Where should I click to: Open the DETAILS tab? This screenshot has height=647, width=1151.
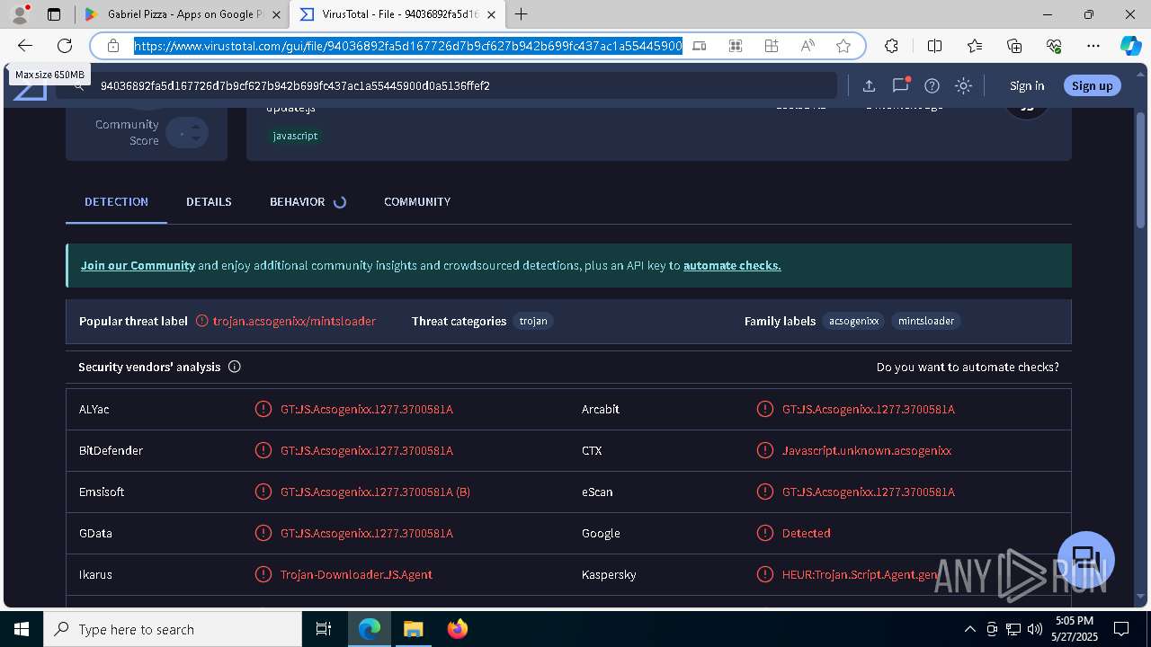coord(209,201)
